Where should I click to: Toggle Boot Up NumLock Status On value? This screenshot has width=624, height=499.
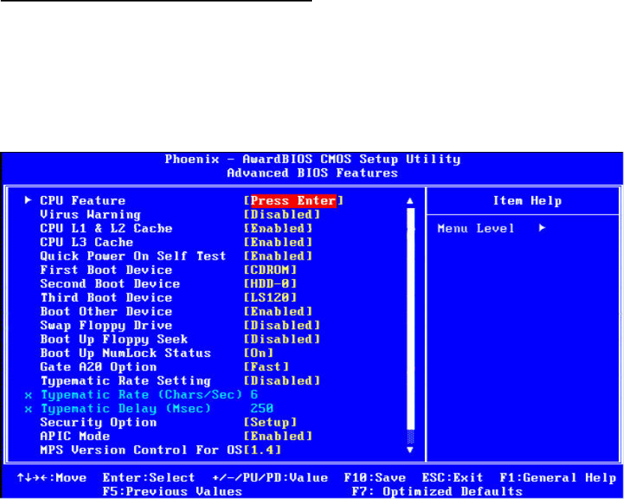[x=259, y=353]
